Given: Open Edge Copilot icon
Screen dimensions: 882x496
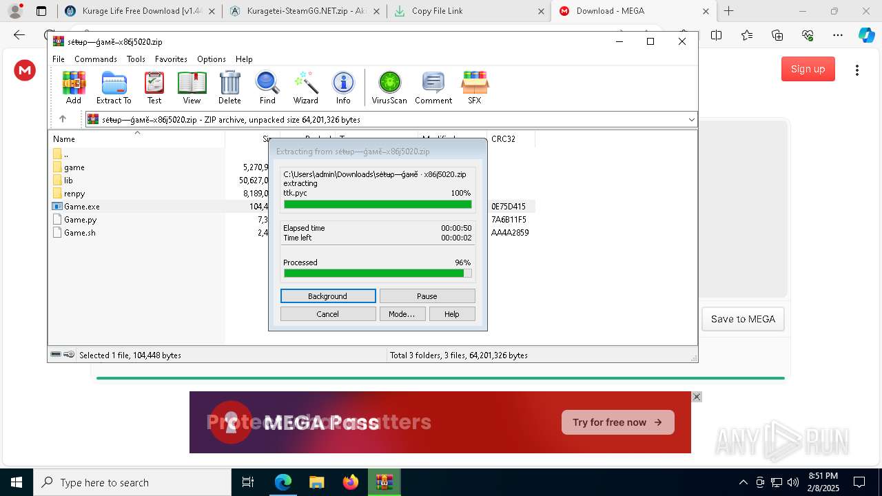Looking at the screenshot, I should (x=866, y=35).
